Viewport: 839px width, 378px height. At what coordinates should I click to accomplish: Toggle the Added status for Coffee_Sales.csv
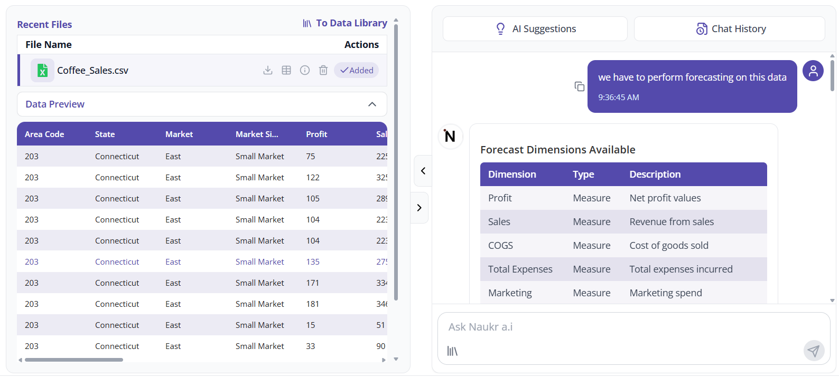[x=357, y=70]
